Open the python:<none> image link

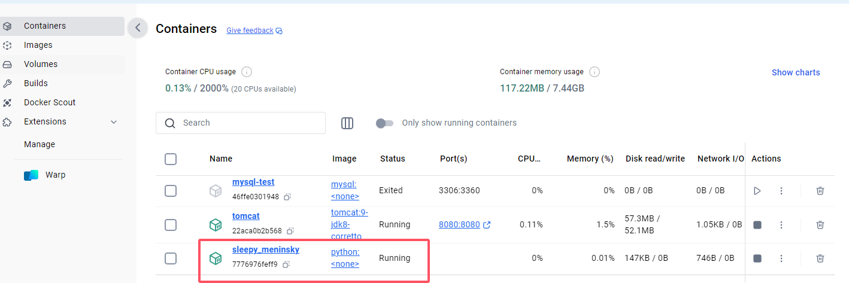(345, 258)
